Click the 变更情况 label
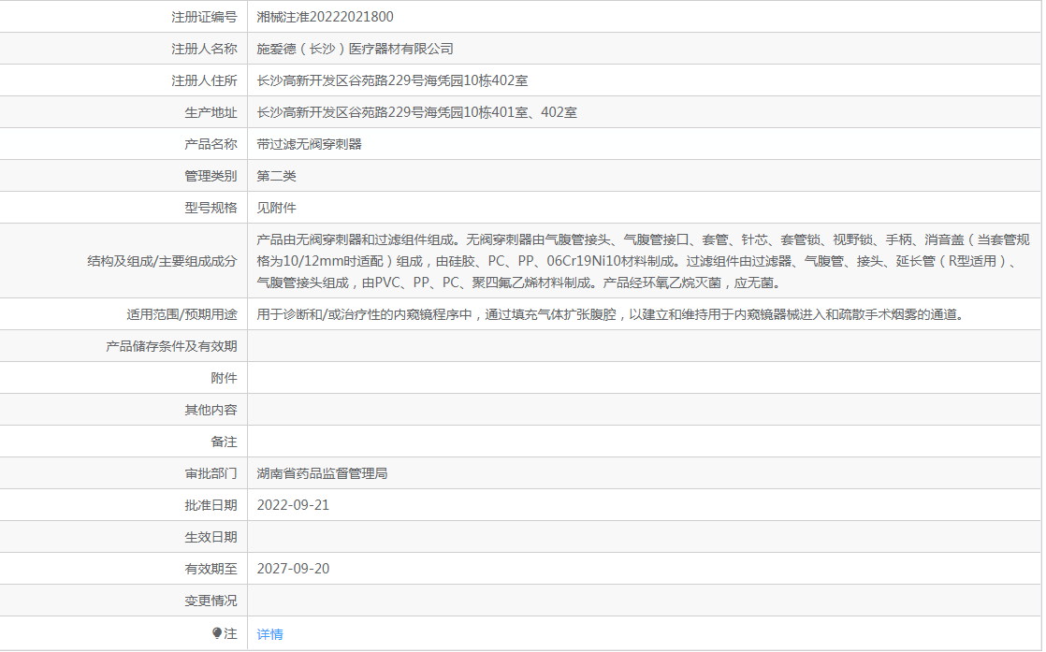Image resolution: width=1046 pixels, height=652 pixels. tap(211, 601)
